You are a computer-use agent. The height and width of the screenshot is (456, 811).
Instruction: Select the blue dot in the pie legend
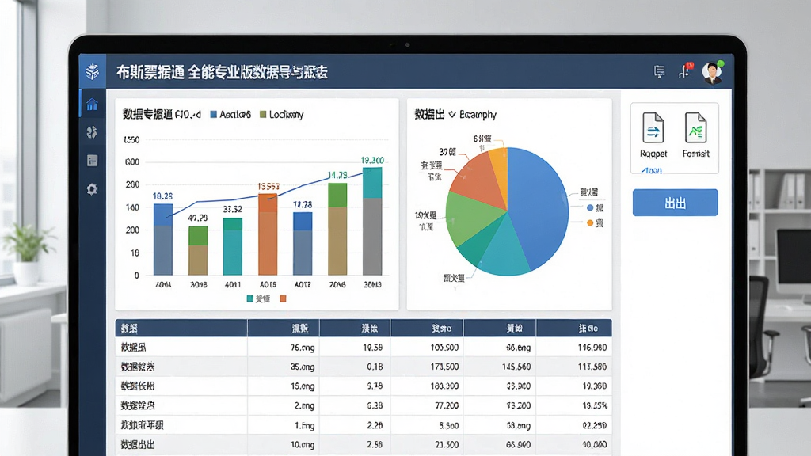[590, 208]
